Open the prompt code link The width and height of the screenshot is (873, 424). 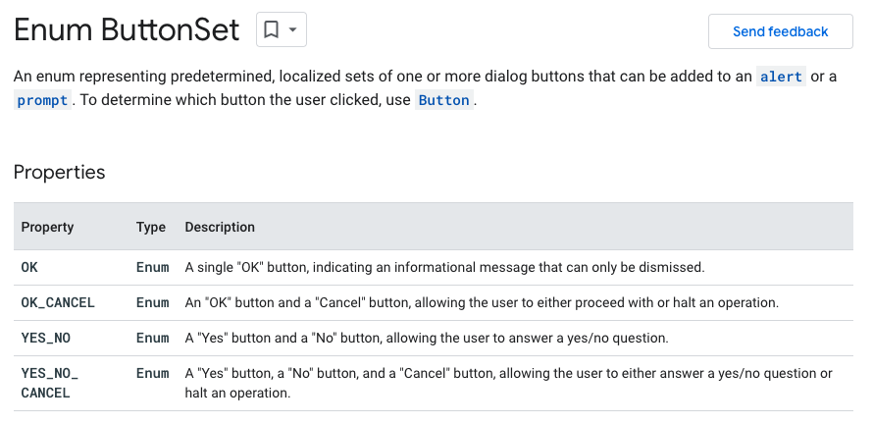tap(43, 100)
